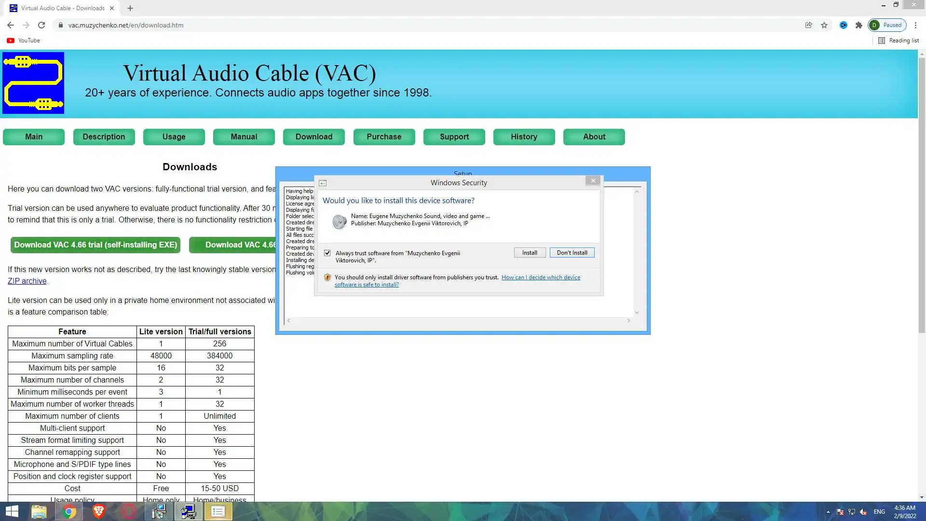
Task: Click the reload page icon
Action: click(41, 25)
